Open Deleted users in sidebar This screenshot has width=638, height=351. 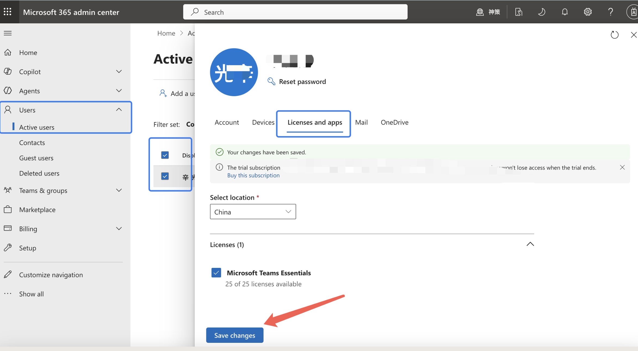(x=39, y=173)
